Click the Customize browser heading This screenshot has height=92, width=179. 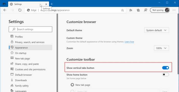click(81, 22)
